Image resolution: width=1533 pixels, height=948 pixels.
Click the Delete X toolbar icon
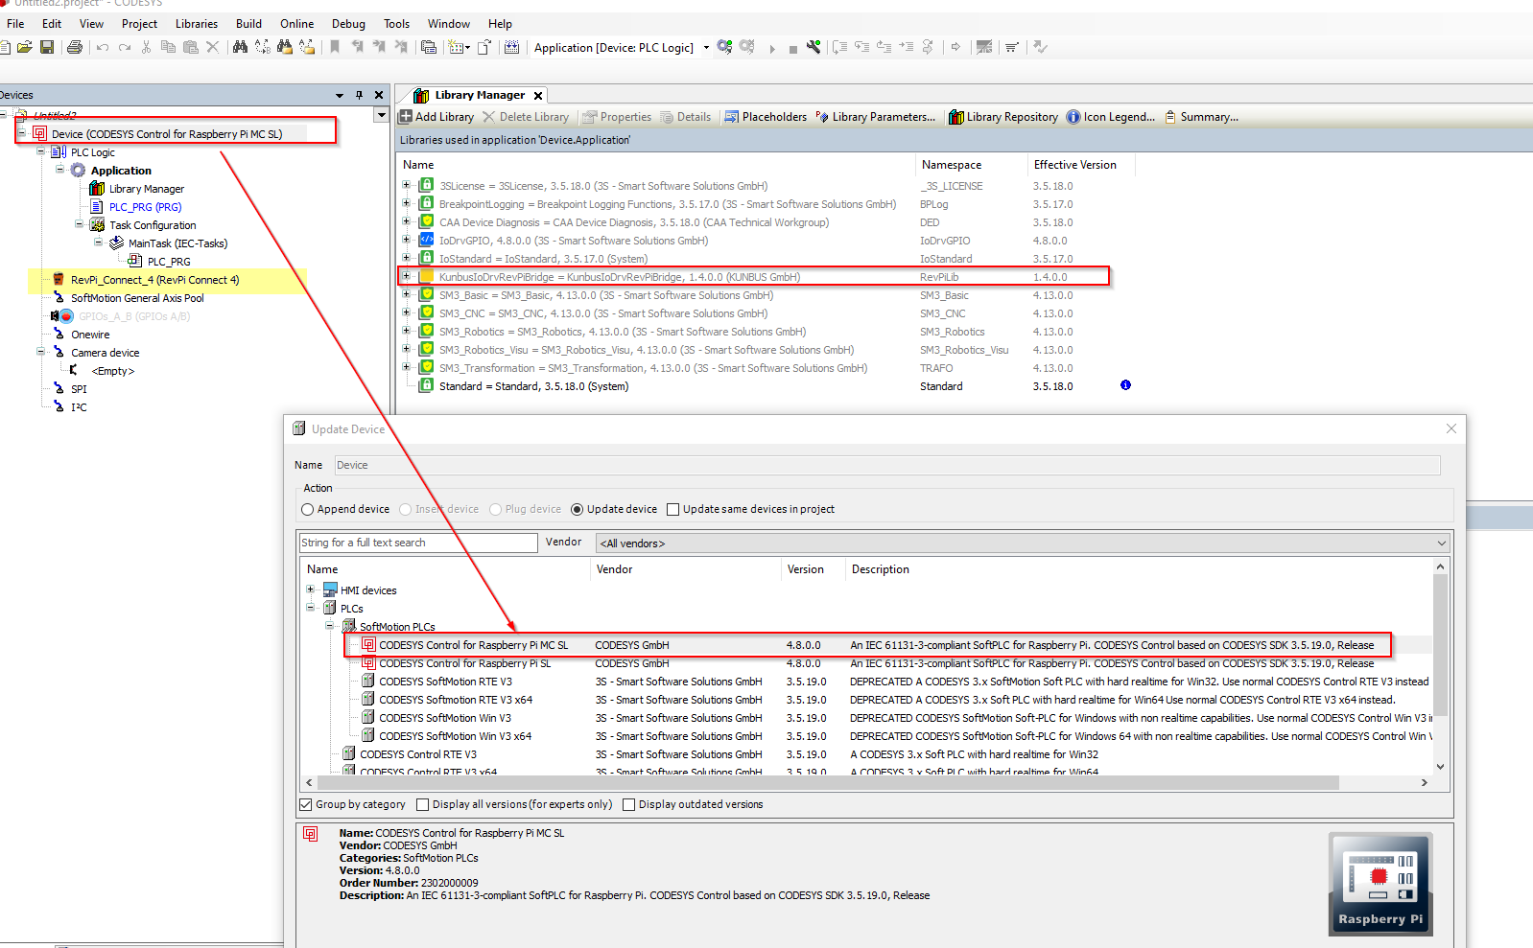[x=213, y=47]
